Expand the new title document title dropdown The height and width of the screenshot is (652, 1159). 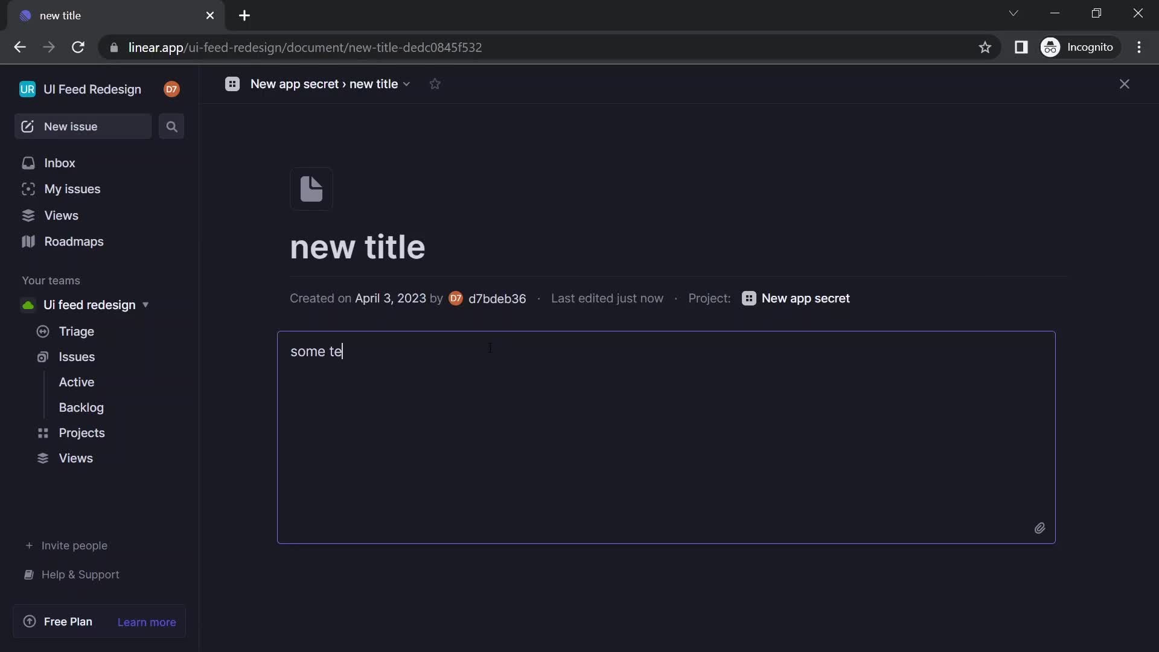(407, 83)
